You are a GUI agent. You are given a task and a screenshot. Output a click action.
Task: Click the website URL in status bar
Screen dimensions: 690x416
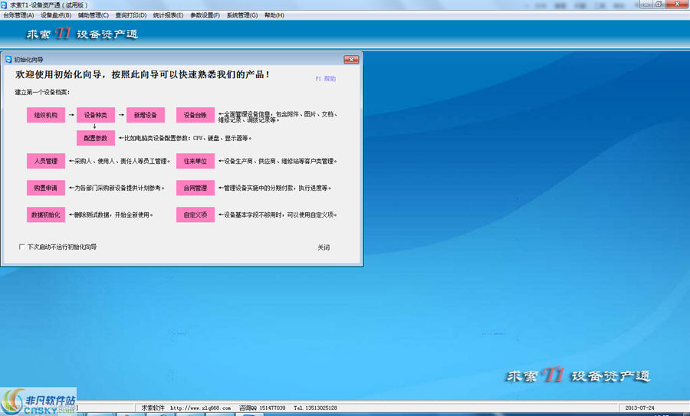200,408
